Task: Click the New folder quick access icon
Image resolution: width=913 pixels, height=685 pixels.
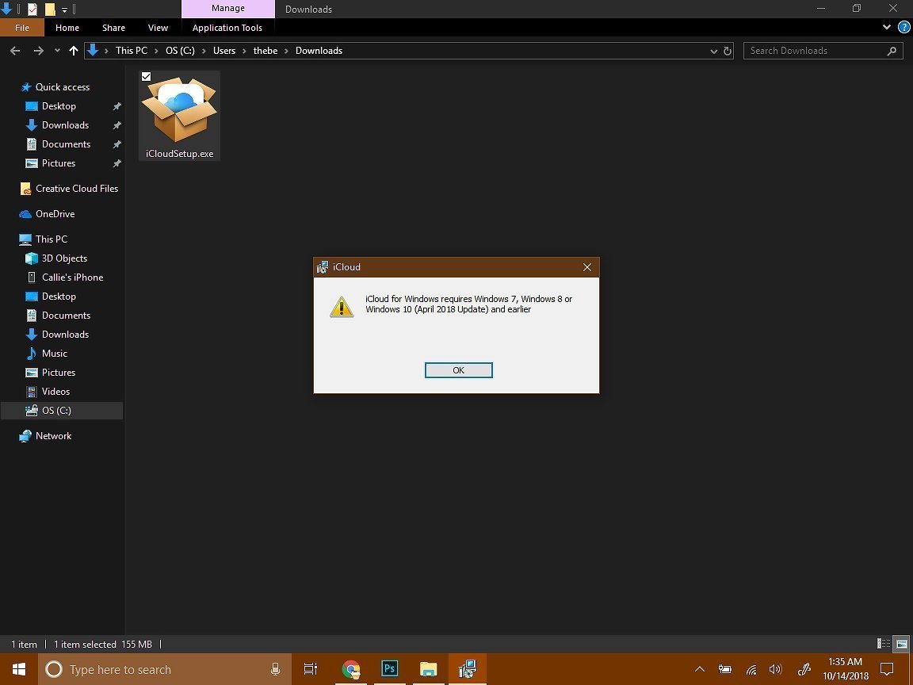Action: click(50, 9)
